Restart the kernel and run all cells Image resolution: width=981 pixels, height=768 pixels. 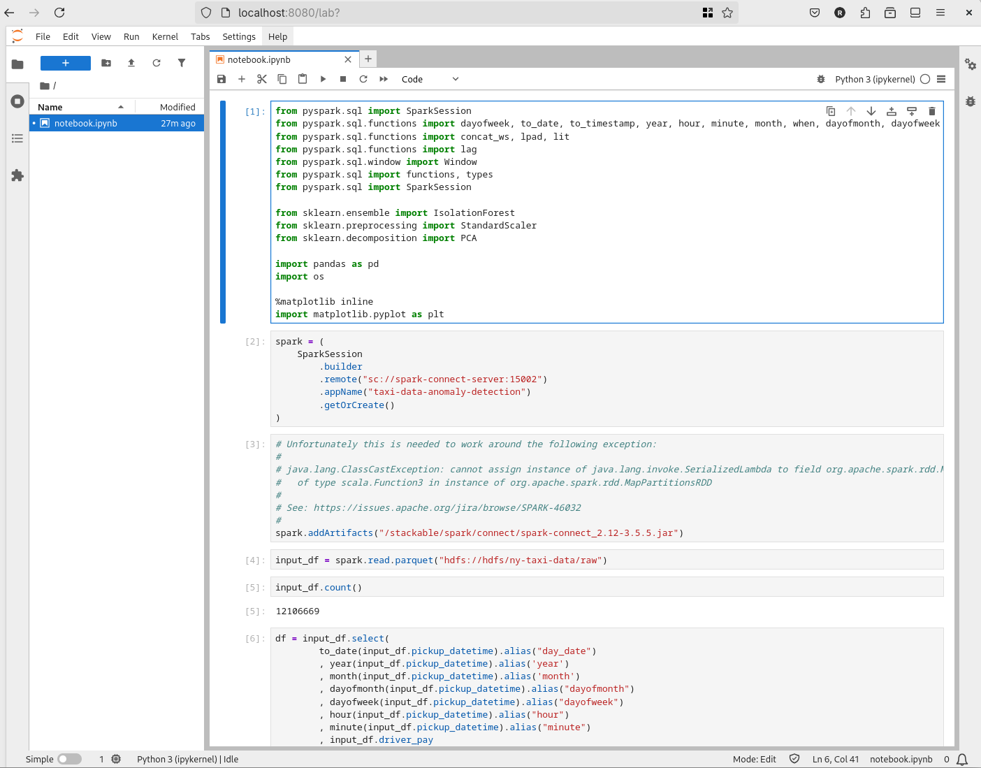[383, 79]
